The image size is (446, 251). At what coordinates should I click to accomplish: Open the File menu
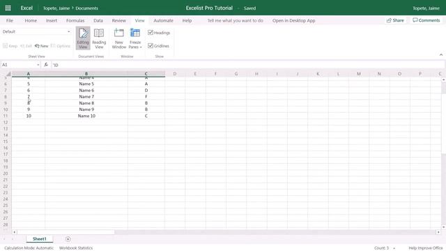10,20
